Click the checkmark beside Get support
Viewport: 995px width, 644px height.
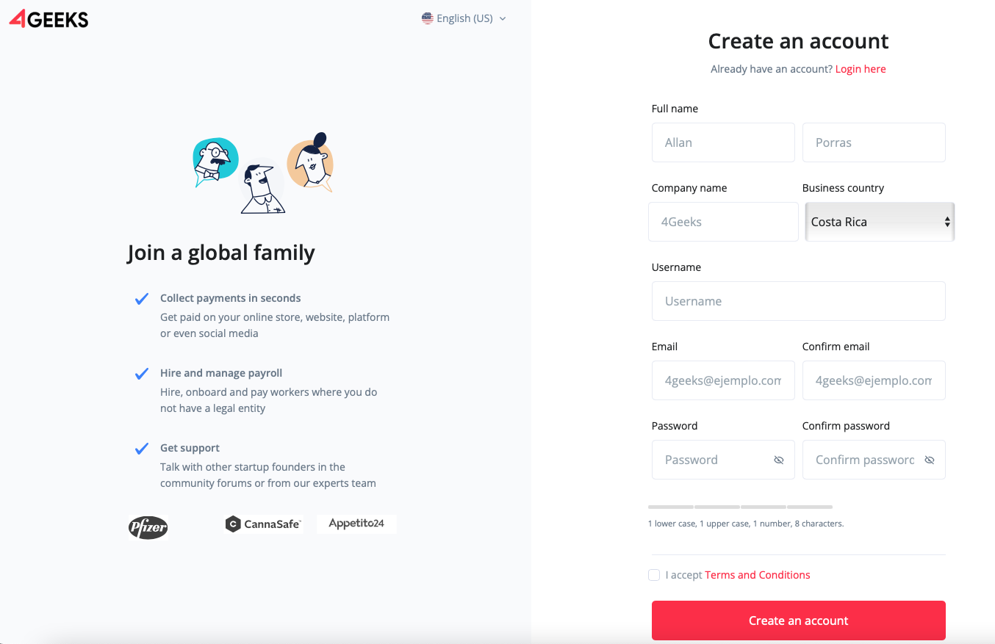141,448
